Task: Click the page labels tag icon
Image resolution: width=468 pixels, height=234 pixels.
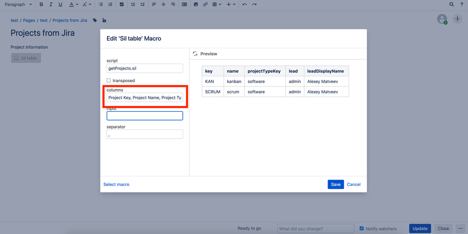Action: pyautogui.click(x=95, y=20)
